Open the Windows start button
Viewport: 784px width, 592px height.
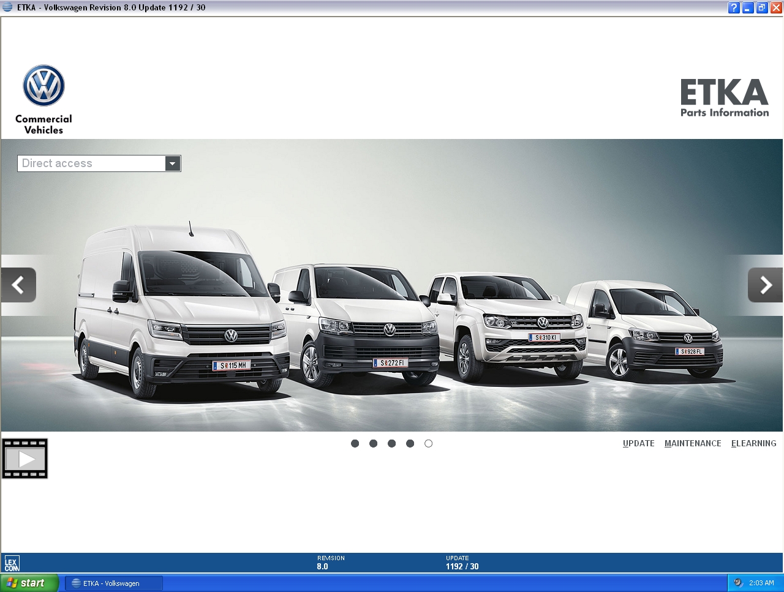point(29,583)
